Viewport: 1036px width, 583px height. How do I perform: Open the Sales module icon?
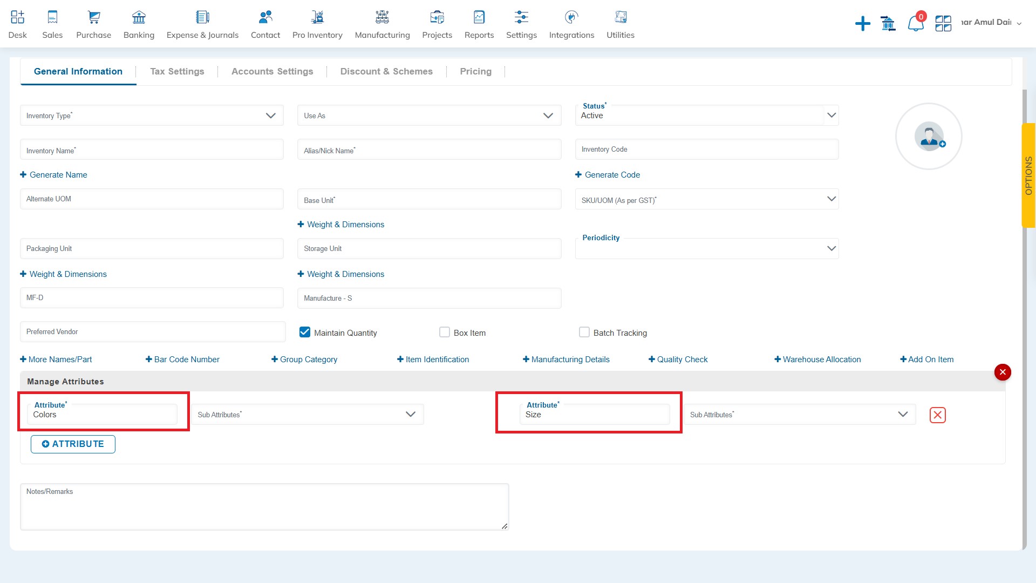pos(52,17)
